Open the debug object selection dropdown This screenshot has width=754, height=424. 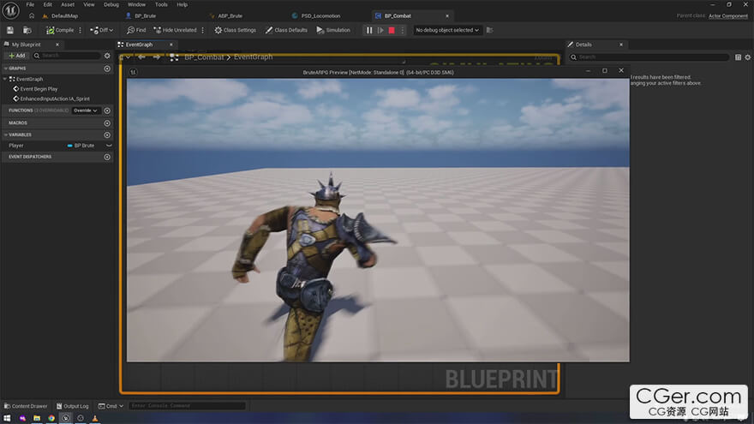(x=447, y=30)
